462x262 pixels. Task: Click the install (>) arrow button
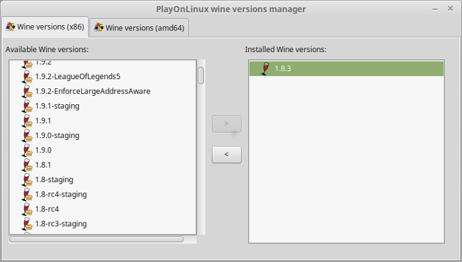click(226, 124)
